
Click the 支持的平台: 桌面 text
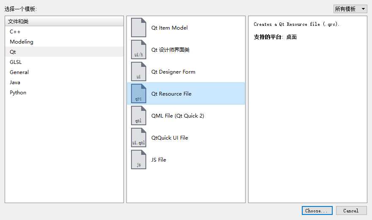tap(275, 37)
